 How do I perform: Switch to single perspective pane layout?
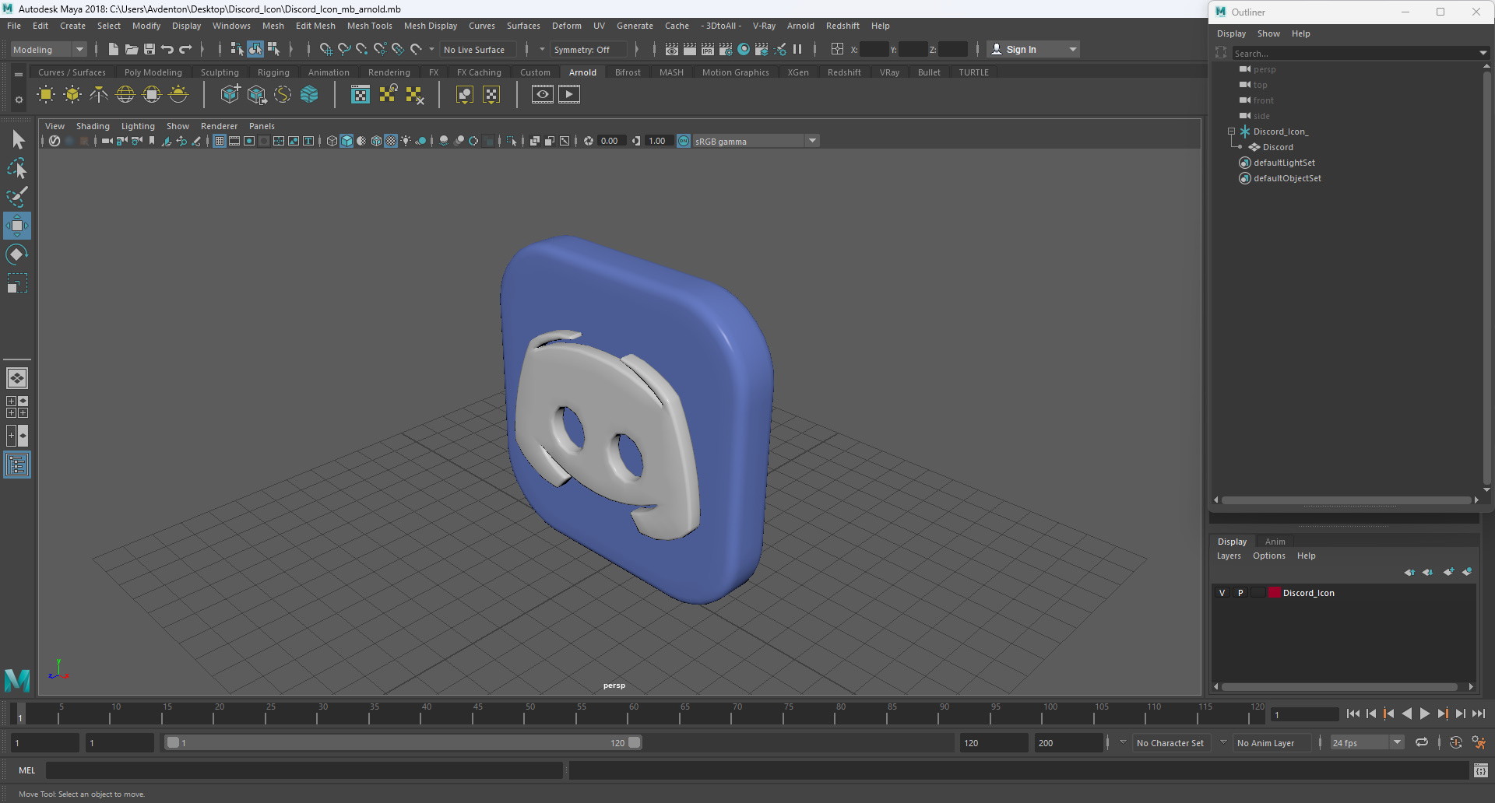tap(17, 378)
